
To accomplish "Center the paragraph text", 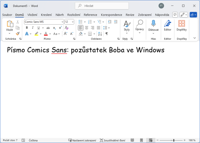I will pyautogui.click(x=86, y=28).
